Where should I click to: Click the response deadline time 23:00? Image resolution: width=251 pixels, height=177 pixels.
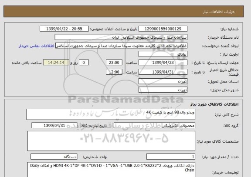click(x=114, y=63)
